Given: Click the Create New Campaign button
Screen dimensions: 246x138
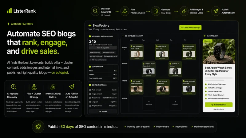Looking at the screenshot, I should [190, 28].
